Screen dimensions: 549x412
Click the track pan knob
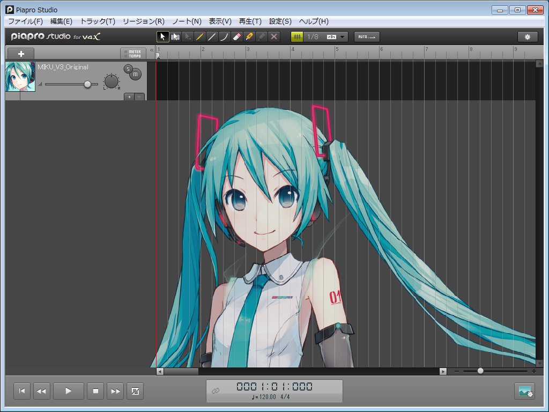click(x=112, y=82)
